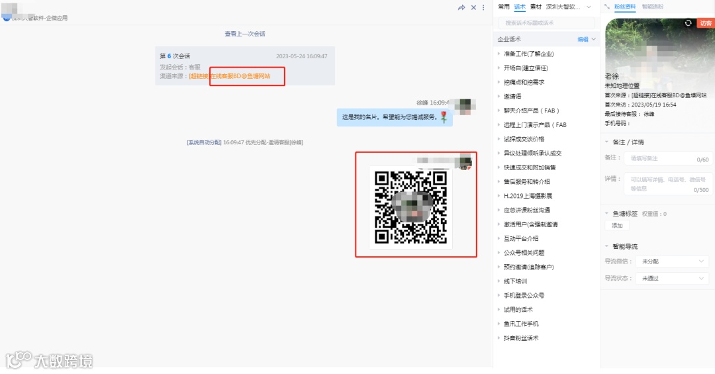Switch to the 常用 tab
The height and width of the screenshot is (374, 715).
[x=504, y=7]
